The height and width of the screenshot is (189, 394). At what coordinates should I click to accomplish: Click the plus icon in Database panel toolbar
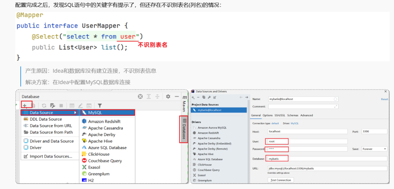pos(24,105)
